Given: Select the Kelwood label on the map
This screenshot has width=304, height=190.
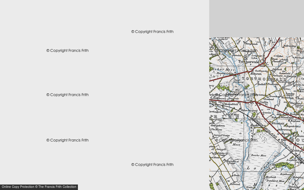Looking at the screenshot, I should (x=235, y=184).
